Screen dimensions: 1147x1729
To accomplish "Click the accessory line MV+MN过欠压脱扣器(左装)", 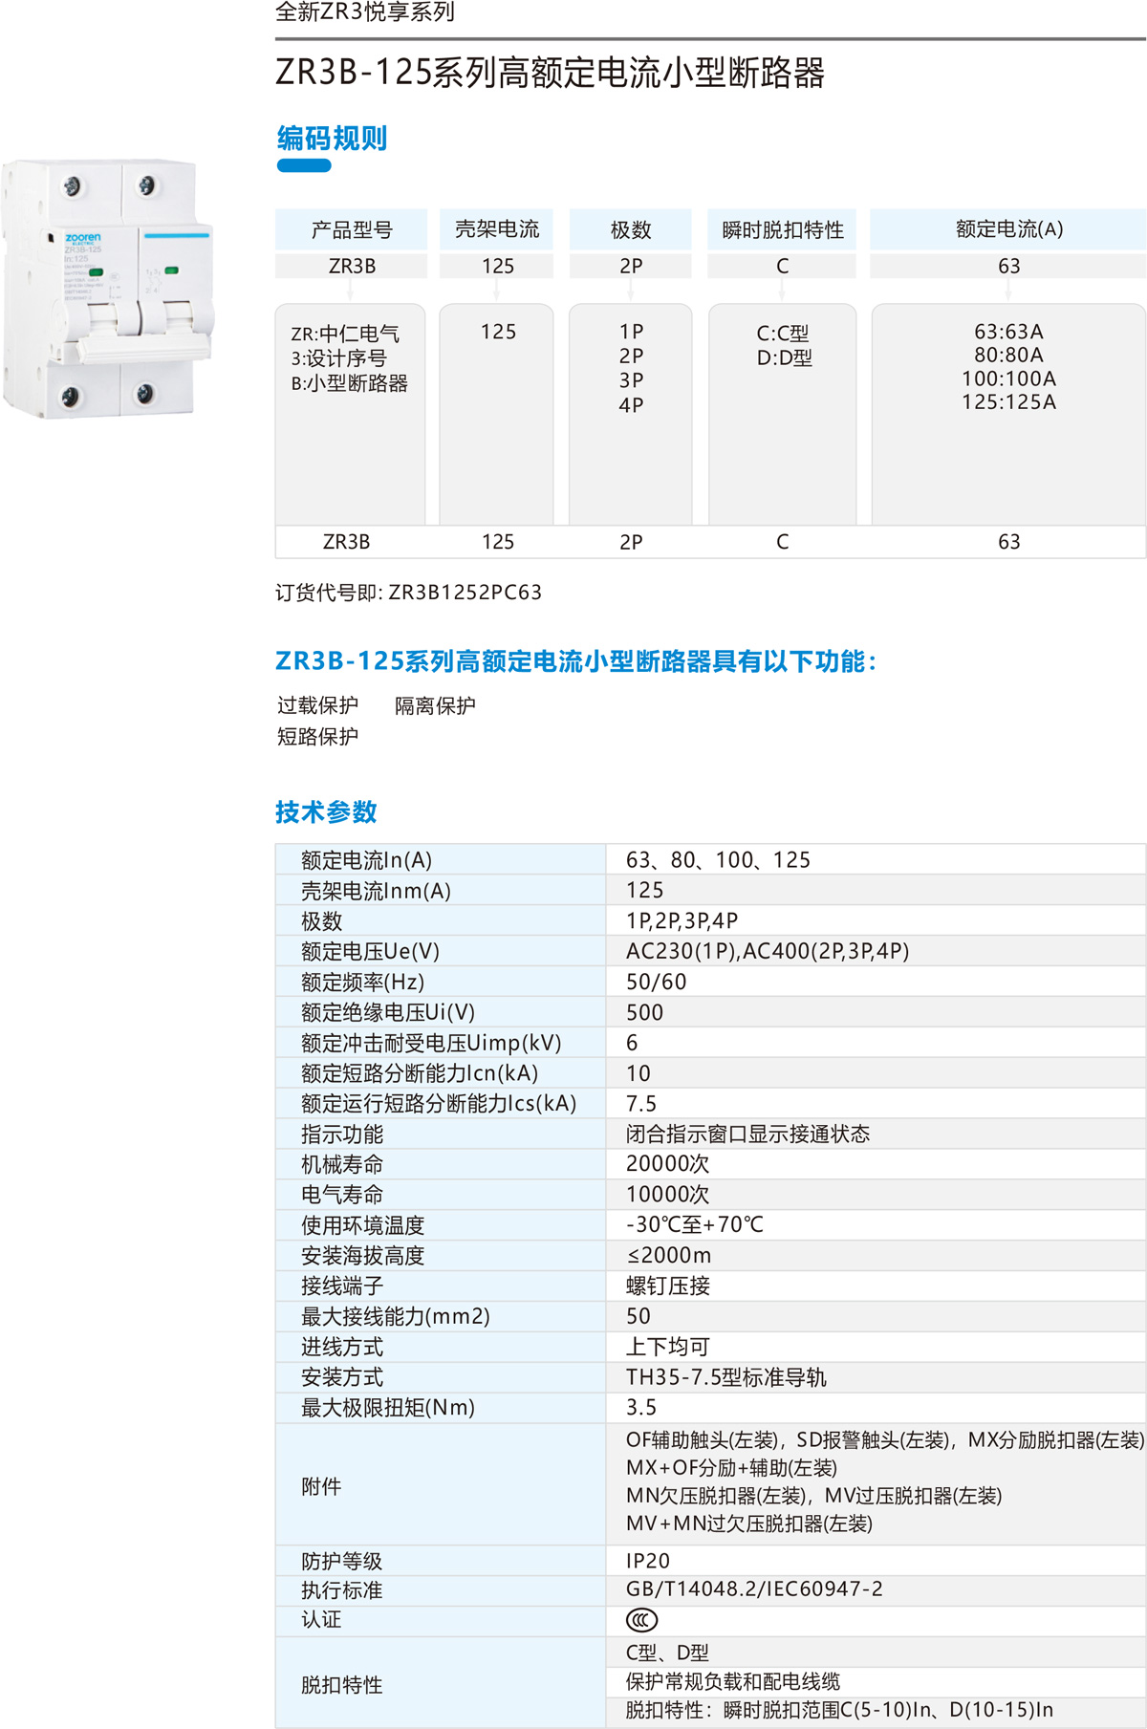I will [x=749, y=1524].
